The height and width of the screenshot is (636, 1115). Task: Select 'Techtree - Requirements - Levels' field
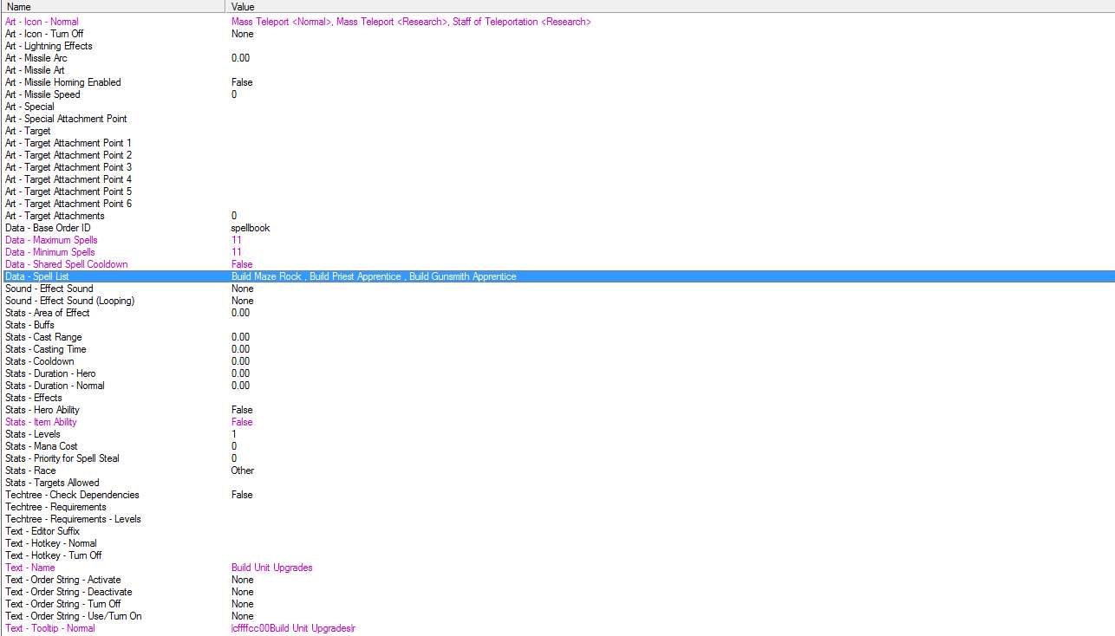[x=557, y=519]
